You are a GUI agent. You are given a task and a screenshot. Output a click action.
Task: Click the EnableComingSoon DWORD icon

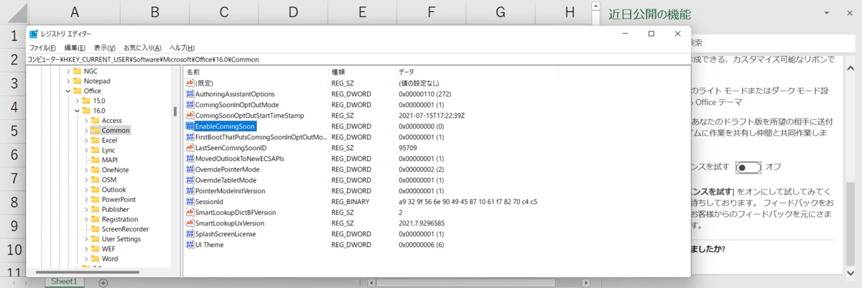pos(190,126)
